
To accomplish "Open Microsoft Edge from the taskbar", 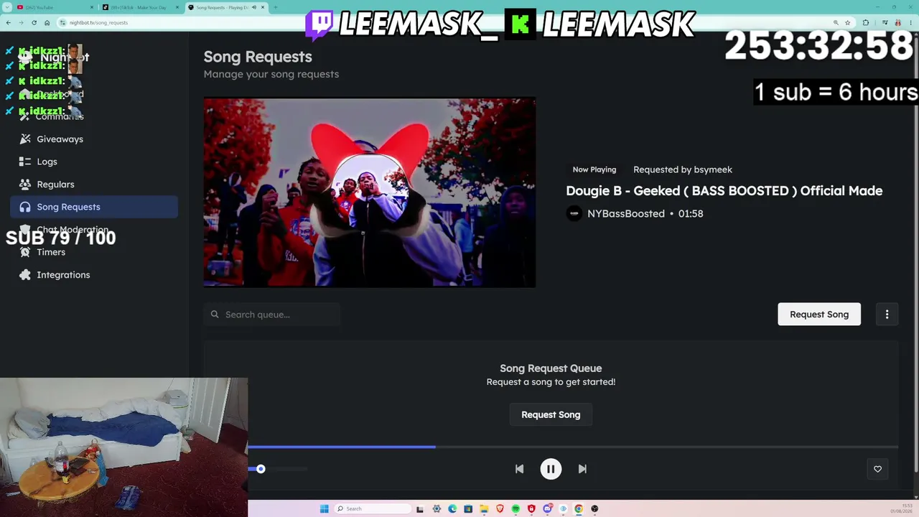I will [x=452, y=509].
